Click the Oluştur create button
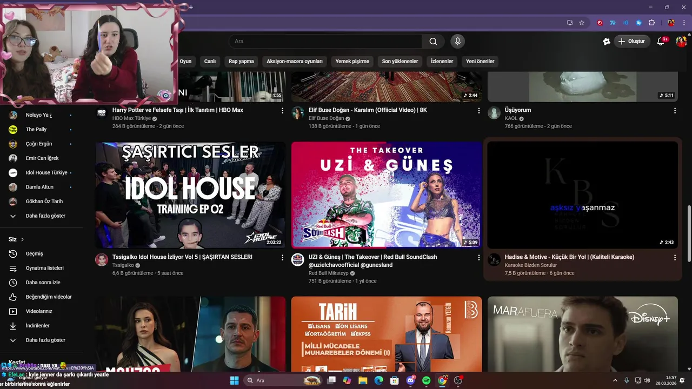The width and height of the screenshot is (692, 389). 632,42
